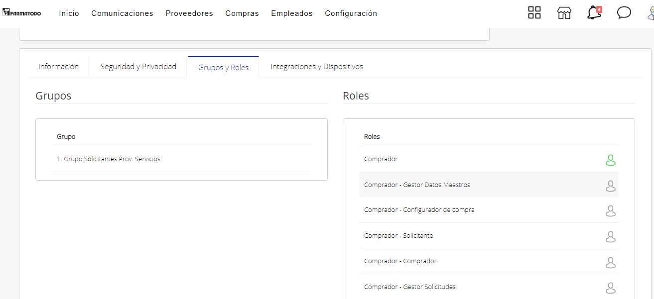Open the chat messages bubble icon
The image size is (654, 299).
pos(624,13)
